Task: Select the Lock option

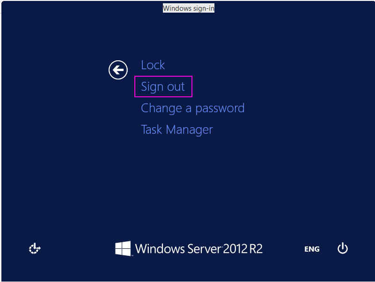Action: coord(153,65)
